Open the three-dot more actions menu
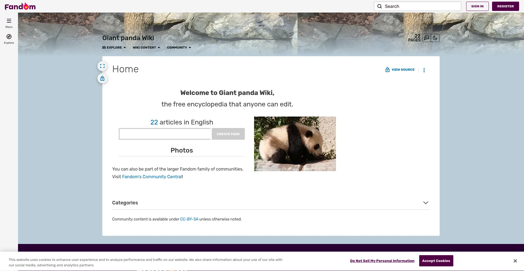The image size is (524, 271). click(x=424, y=70)
